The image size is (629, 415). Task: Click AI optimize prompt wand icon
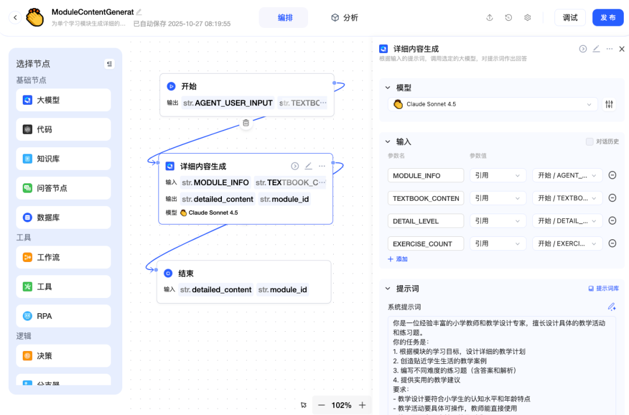pos(612,307)
